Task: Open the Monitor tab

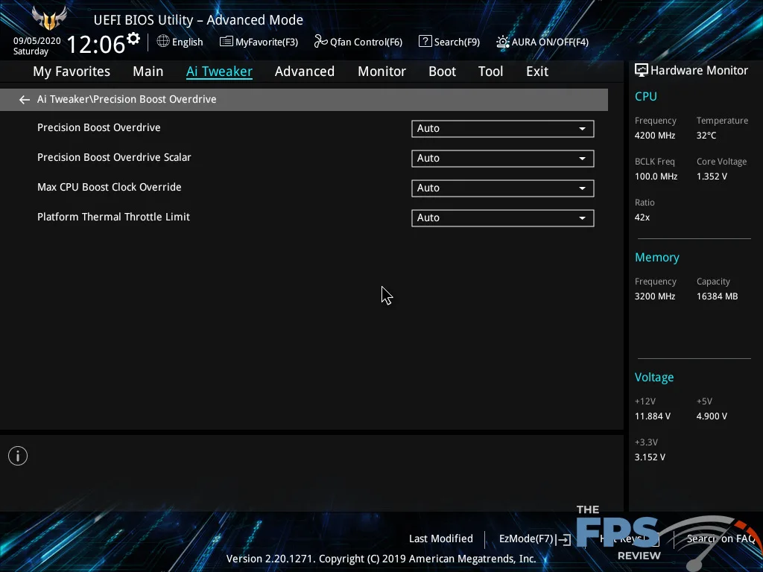Action: (382, 71)
